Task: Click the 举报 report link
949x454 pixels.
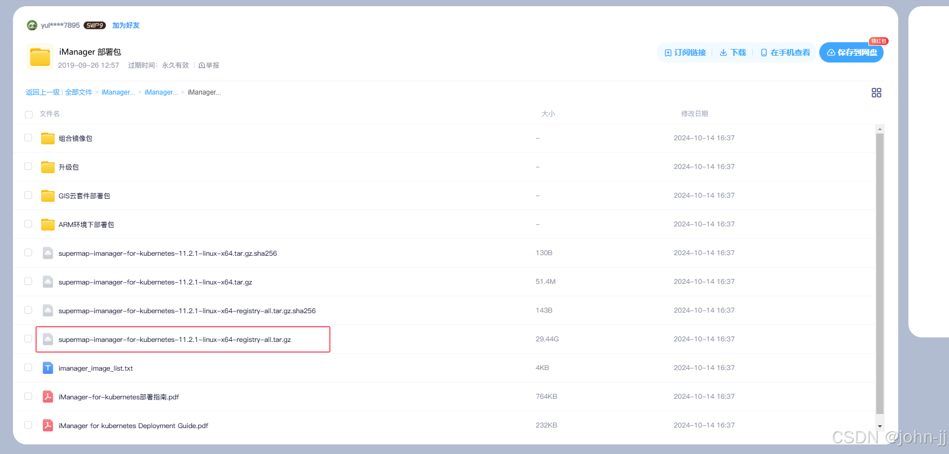Action: [209, 65]
